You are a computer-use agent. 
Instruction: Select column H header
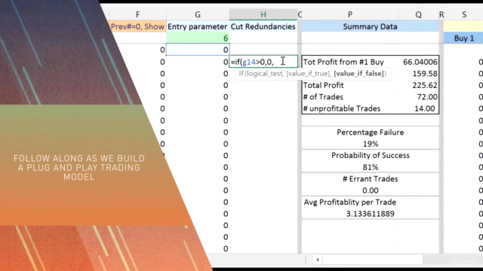(x=263, y=14)
